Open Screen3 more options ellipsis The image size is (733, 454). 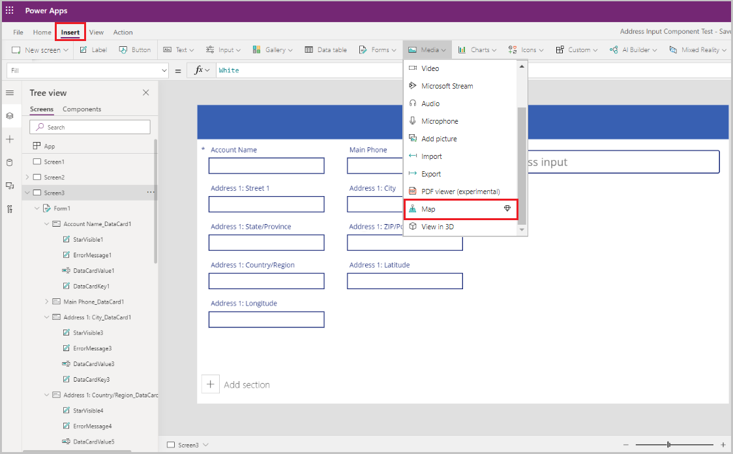point(151,192)
